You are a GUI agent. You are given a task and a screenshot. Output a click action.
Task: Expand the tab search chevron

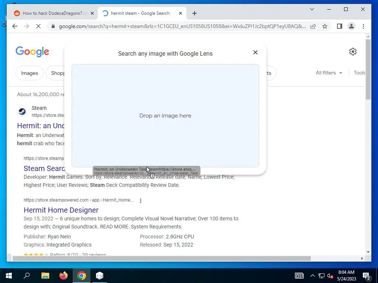pyautogui.click(x=312, y=9)
